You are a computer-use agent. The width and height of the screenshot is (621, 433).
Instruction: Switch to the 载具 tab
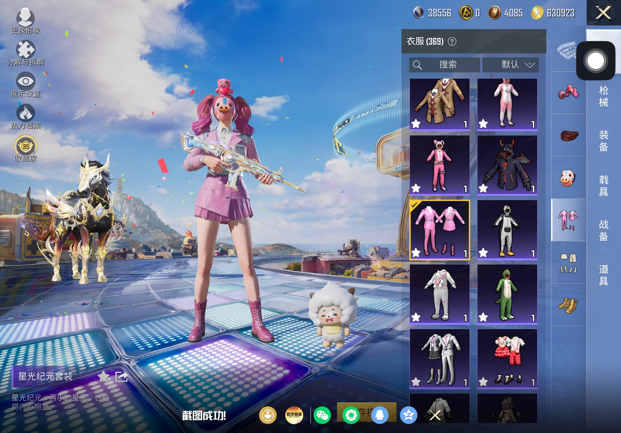click(x=603, y=186)
